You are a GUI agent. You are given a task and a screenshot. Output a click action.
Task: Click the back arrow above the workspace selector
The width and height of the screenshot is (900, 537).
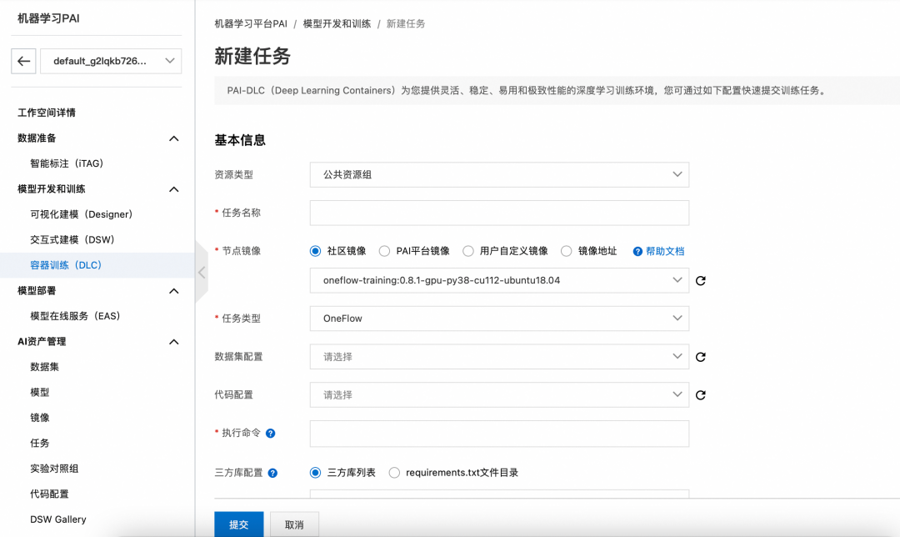coord(22,61)
